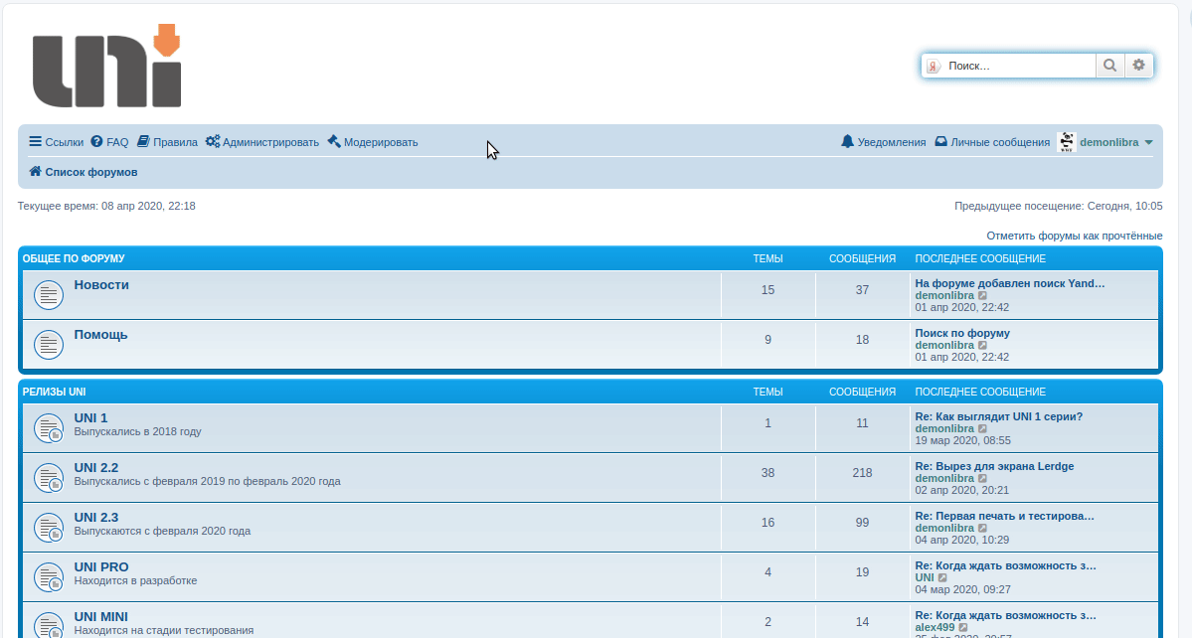
Task: Expand the demonlibra user menu arrow
Action: (1148, 143)
